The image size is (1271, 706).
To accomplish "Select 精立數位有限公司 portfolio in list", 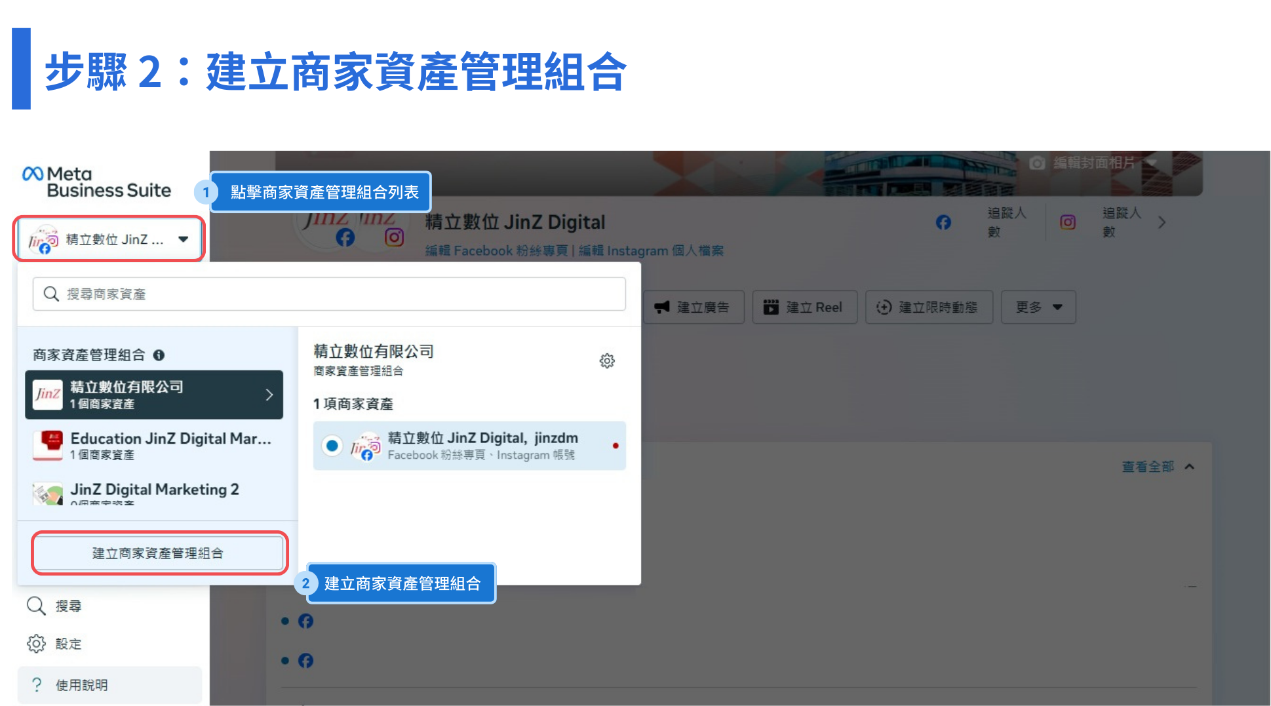I will click(154, 395).
